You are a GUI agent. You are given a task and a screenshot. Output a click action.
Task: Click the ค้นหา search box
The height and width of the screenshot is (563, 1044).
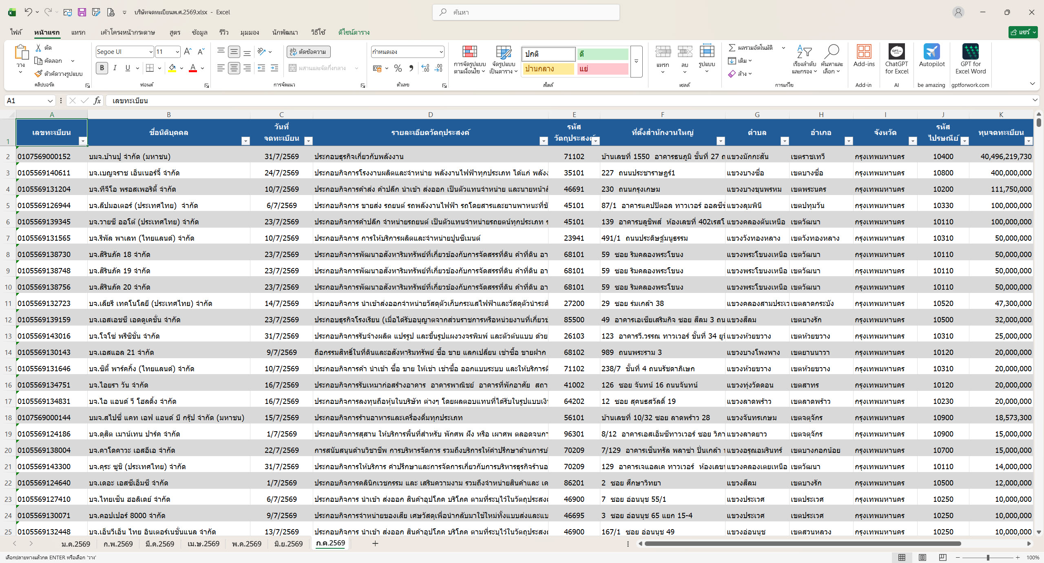[x=526, y=12]
